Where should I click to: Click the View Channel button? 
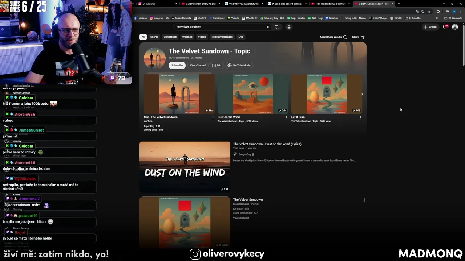pyautogui.click(x=198, y=65)
